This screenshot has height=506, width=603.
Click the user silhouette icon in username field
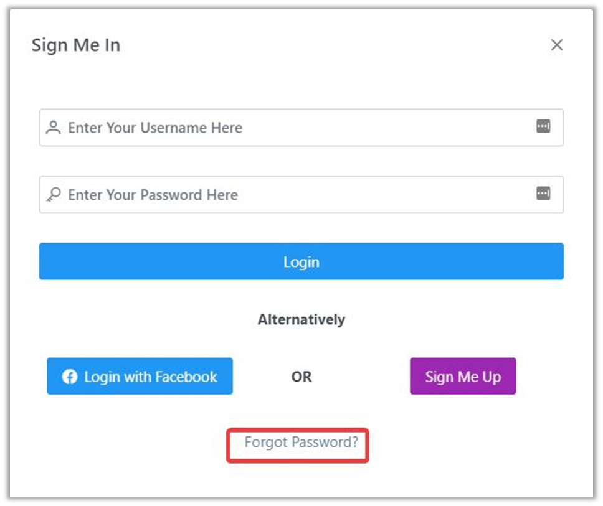pyautogui.click(x=54, y=128)
